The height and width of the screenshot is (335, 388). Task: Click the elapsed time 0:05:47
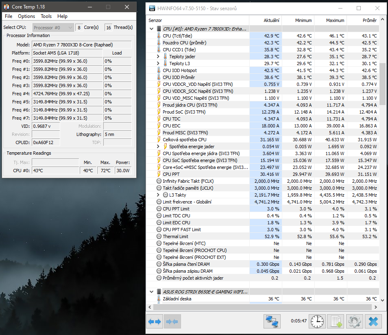coord(299,321)
